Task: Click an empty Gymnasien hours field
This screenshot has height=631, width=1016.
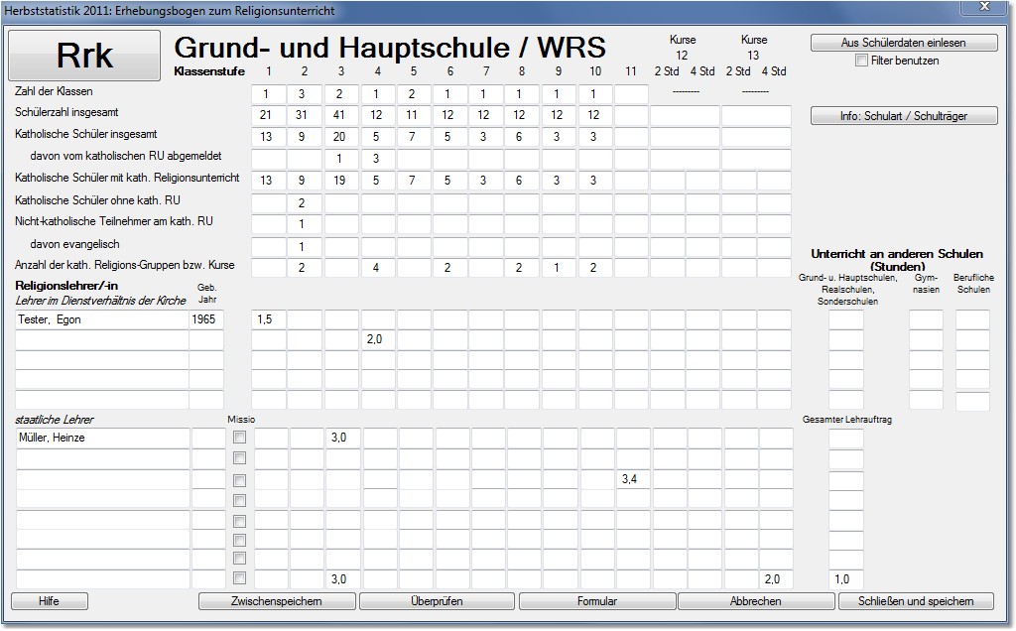Action: [925, 319]
